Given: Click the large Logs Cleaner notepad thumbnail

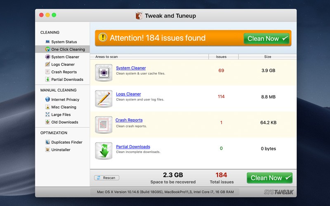Looking at the screenshot, I should [104, 98].
